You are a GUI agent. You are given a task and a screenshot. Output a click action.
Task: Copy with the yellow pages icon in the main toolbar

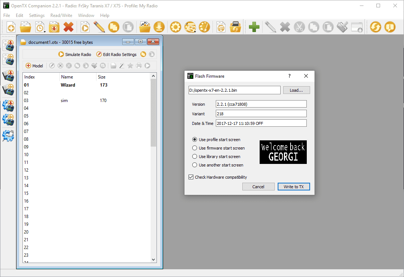pyautogui.click(x=114, y=27)
